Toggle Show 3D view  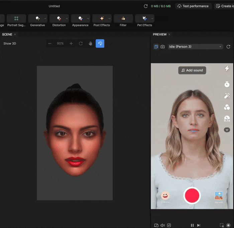(x=10, y=43)
